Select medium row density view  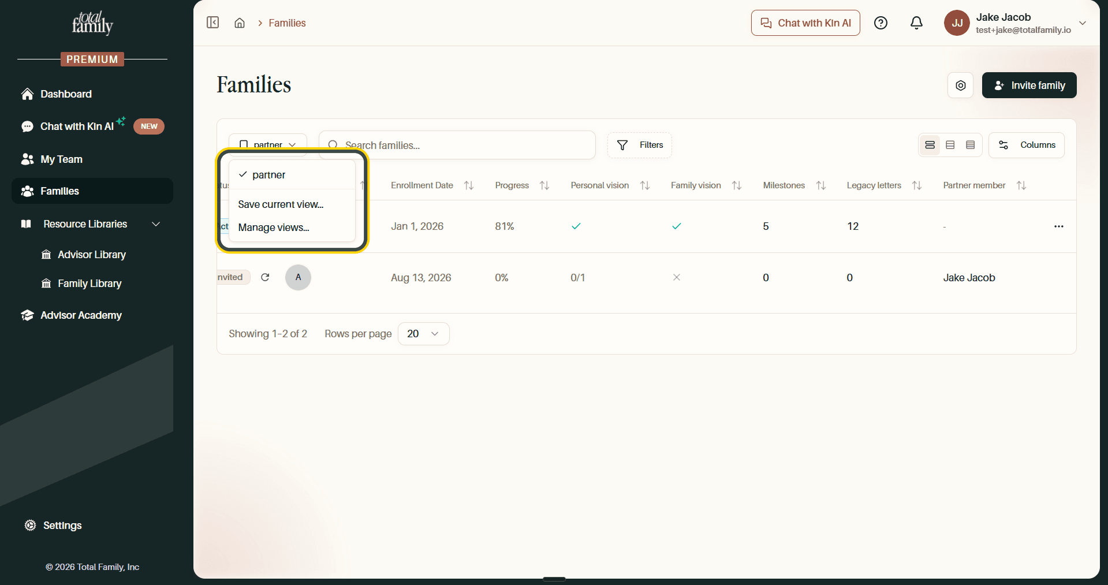[x=950, y=145]
